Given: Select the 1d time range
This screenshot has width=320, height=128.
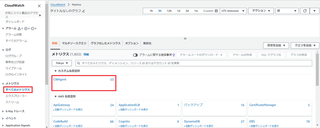Looking at the screenshot, I should pyautogui.click(x=178, y=11).
